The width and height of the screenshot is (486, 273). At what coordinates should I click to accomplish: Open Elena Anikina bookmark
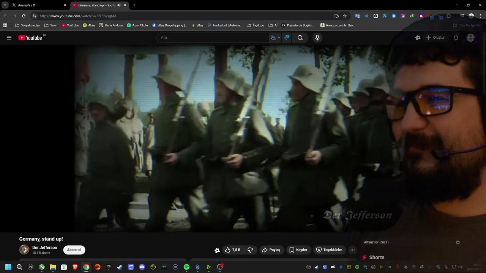tap(111, 25)
